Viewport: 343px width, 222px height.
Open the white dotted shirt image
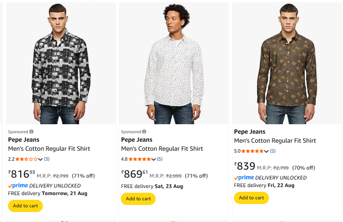[x=173, y=64]
